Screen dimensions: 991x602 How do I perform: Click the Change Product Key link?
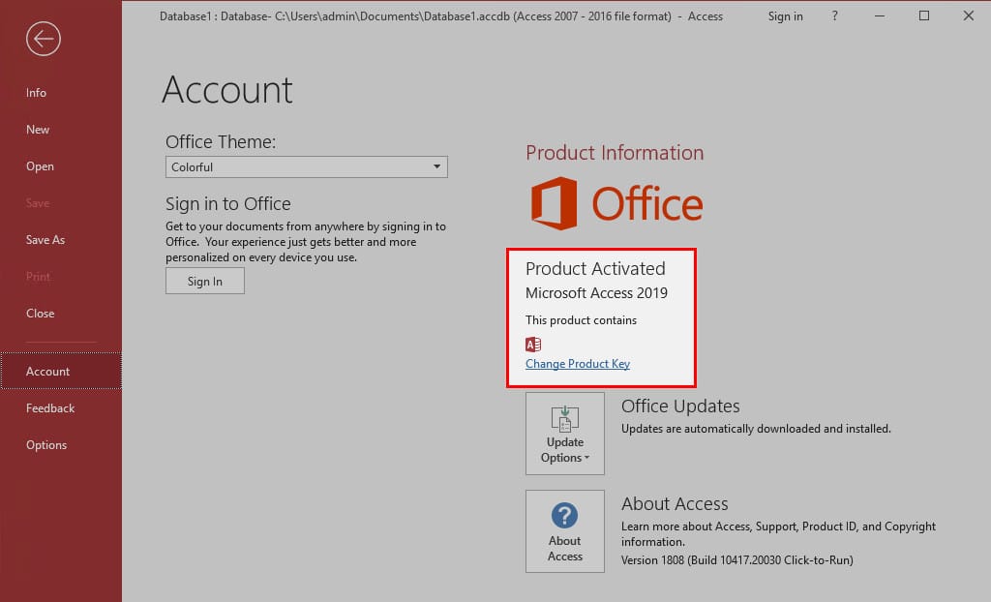coord(578,364)
